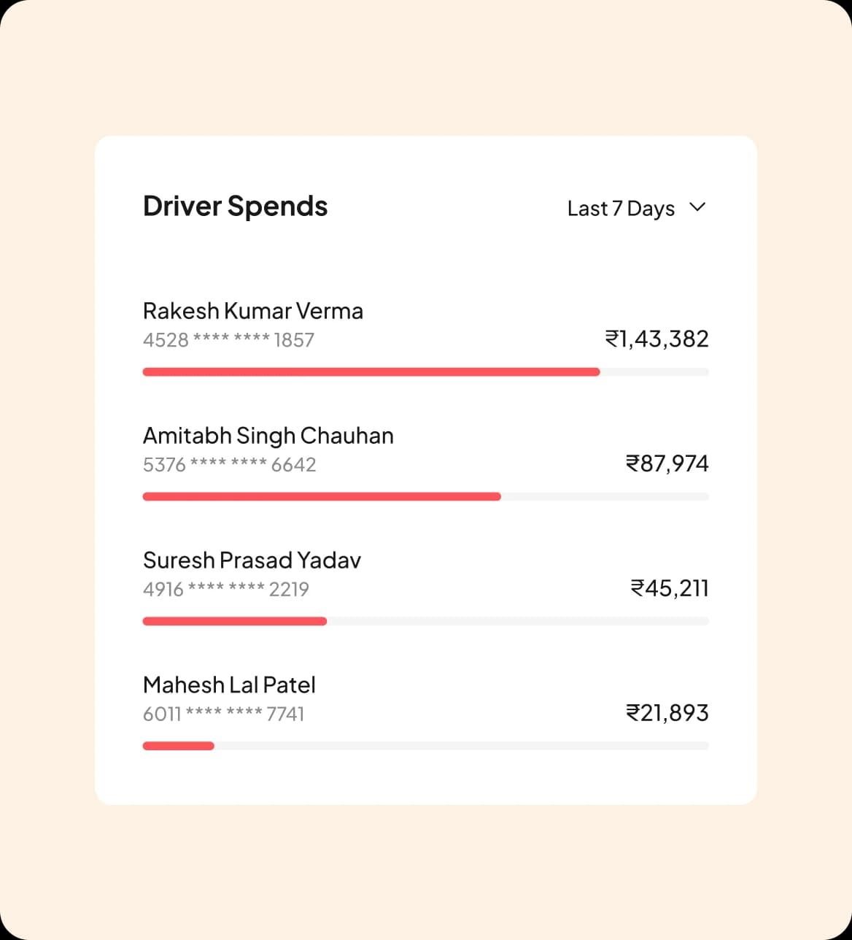
Task: Click the ₹45,211 spend amount
Action: 669,588
